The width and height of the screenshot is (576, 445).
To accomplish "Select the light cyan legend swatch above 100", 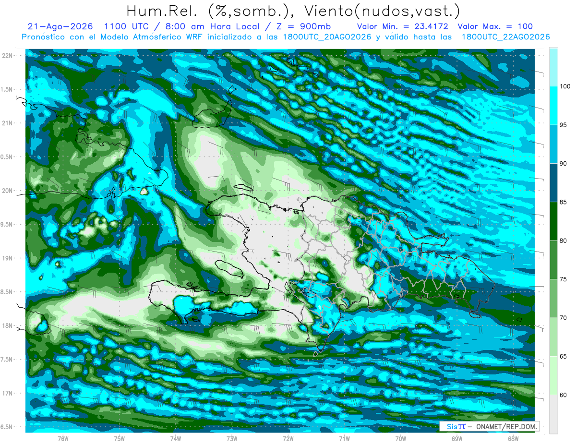I will pos(553,67).
